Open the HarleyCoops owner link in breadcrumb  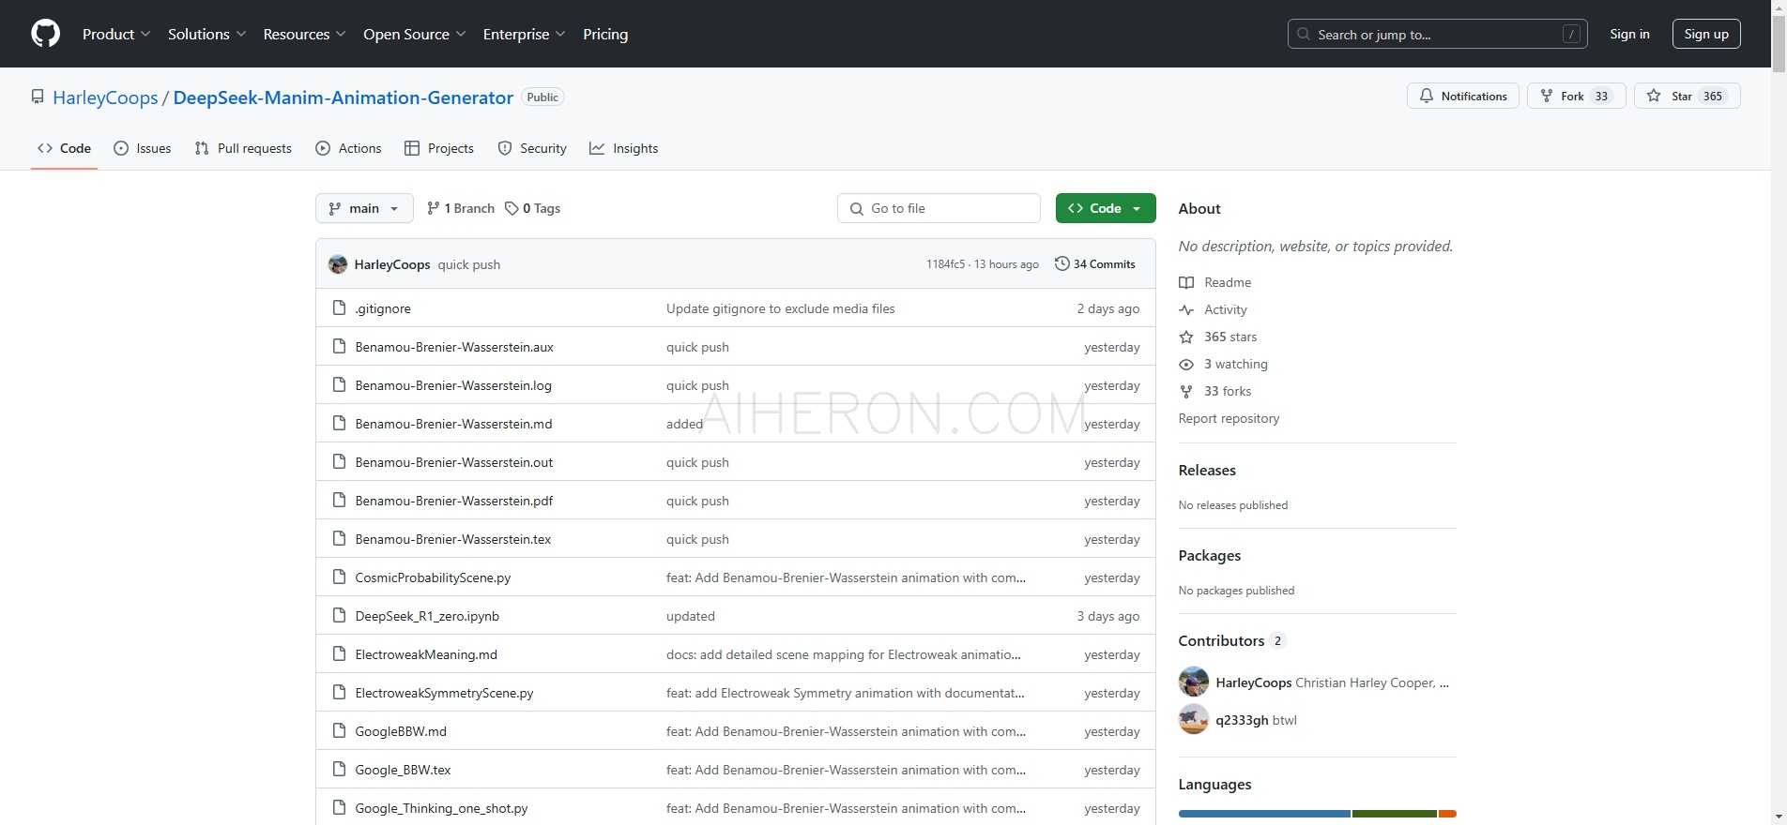105,97
